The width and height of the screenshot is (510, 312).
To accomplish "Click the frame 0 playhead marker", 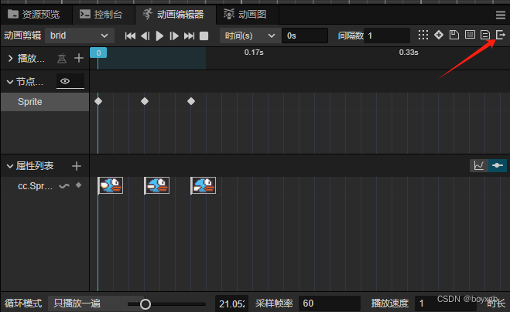I will click(x=98, y=53).
